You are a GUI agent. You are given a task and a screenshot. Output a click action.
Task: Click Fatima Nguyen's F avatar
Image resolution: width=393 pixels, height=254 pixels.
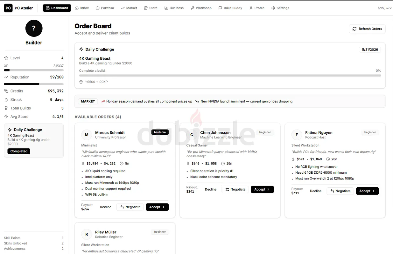pos(297,135)
